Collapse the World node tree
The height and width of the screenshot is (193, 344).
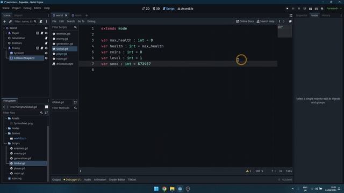pos(4,28)
